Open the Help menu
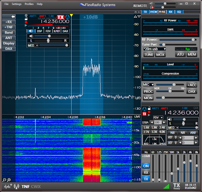The width and height of the screenshot is (202, 192). click(x=39, y=4)
